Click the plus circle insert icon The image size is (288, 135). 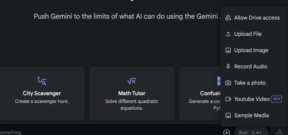click(x=226, y=132)
